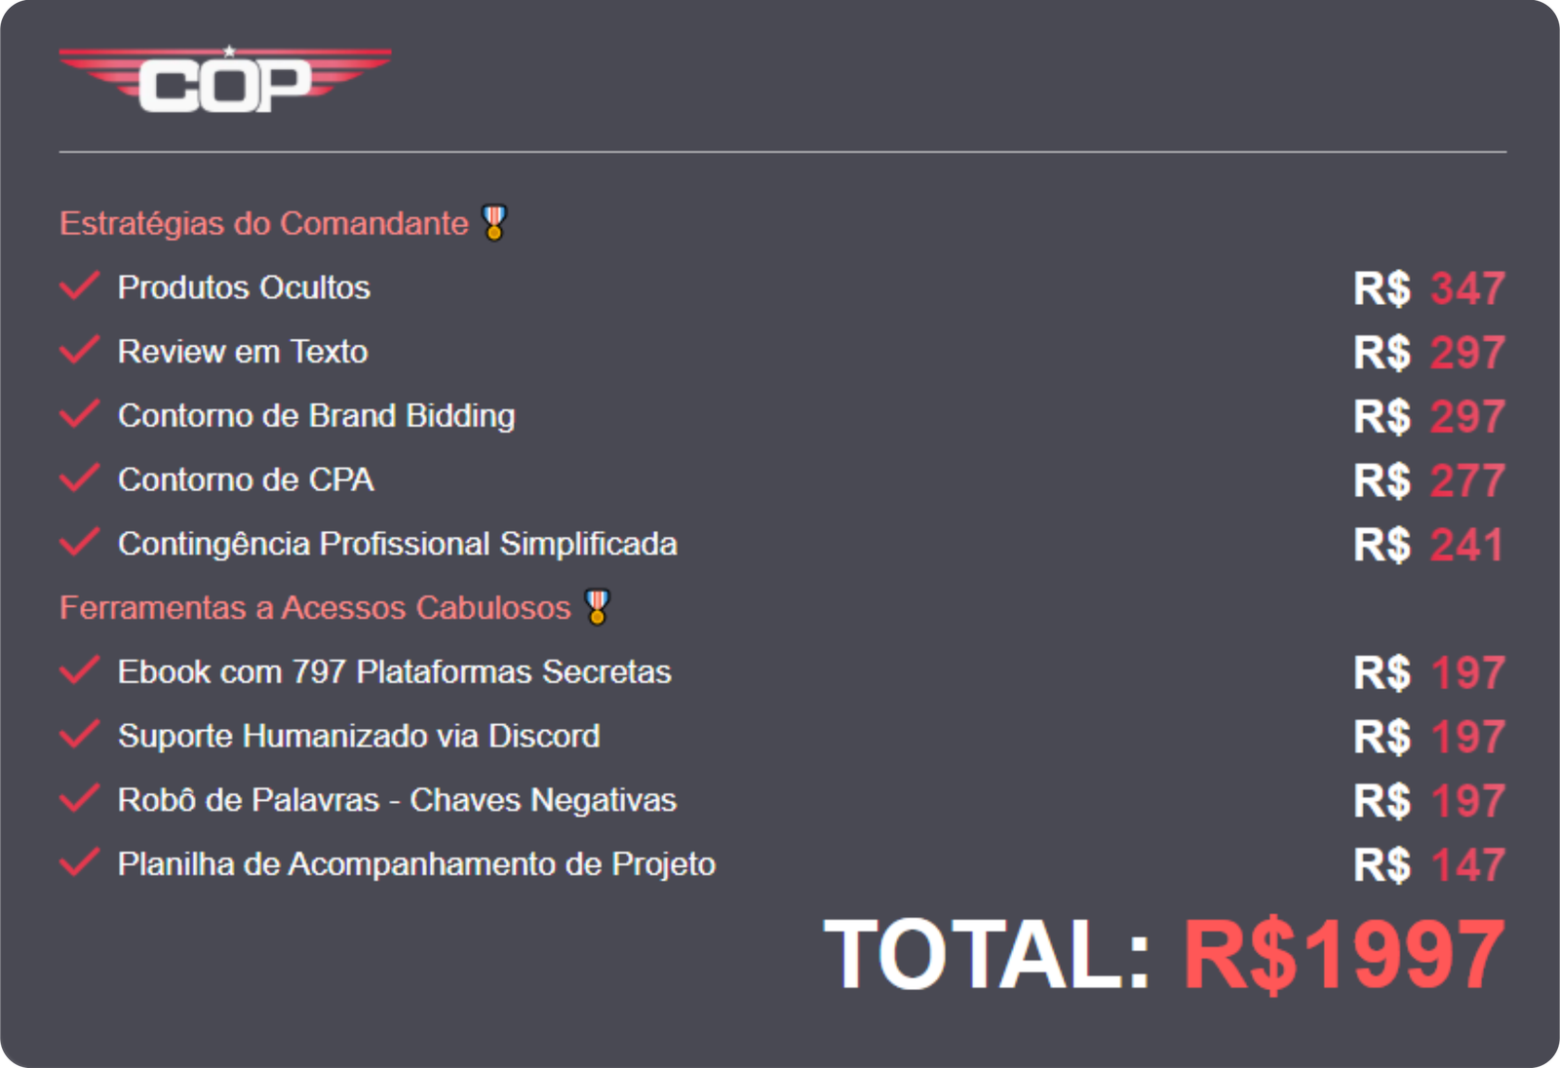Click the checkmark next to Produtos Ocultos
The height and width of the screenshot is (1068, 1560).
tap(79, 286)
